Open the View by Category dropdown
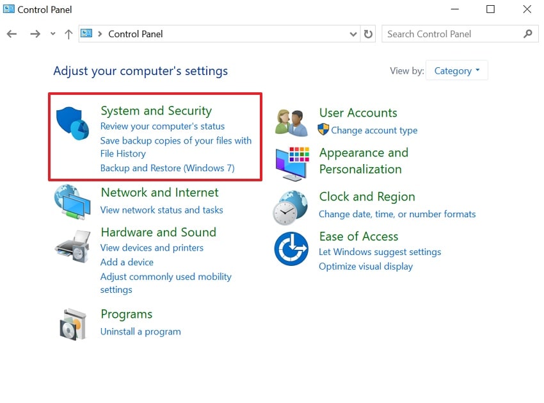544x403 pixels. 457,71
